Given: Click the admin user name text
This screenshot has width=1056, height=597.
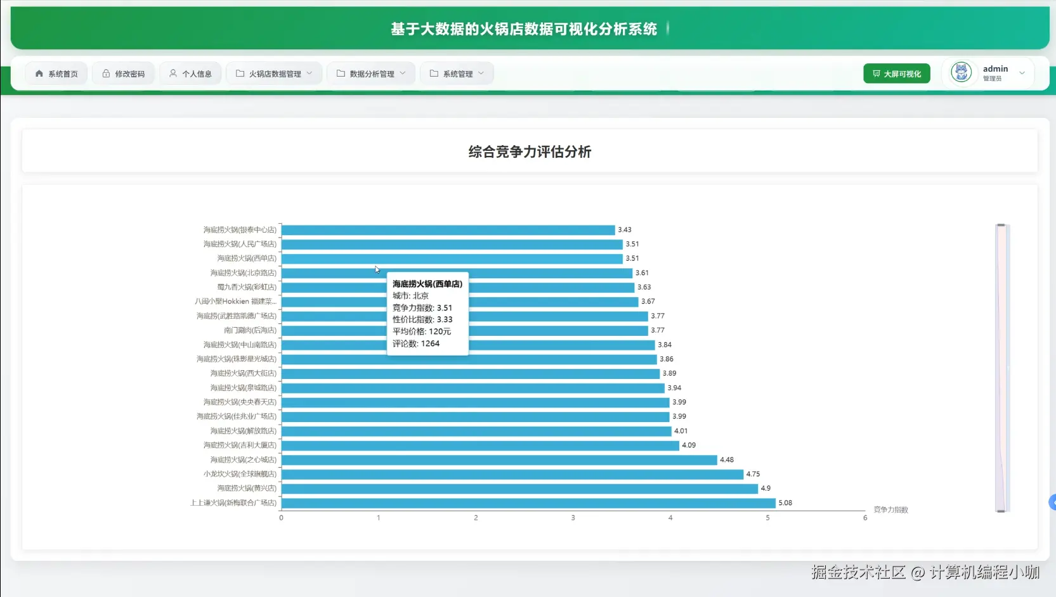Looking at the screenshot, I should click(x=995, y=68).
